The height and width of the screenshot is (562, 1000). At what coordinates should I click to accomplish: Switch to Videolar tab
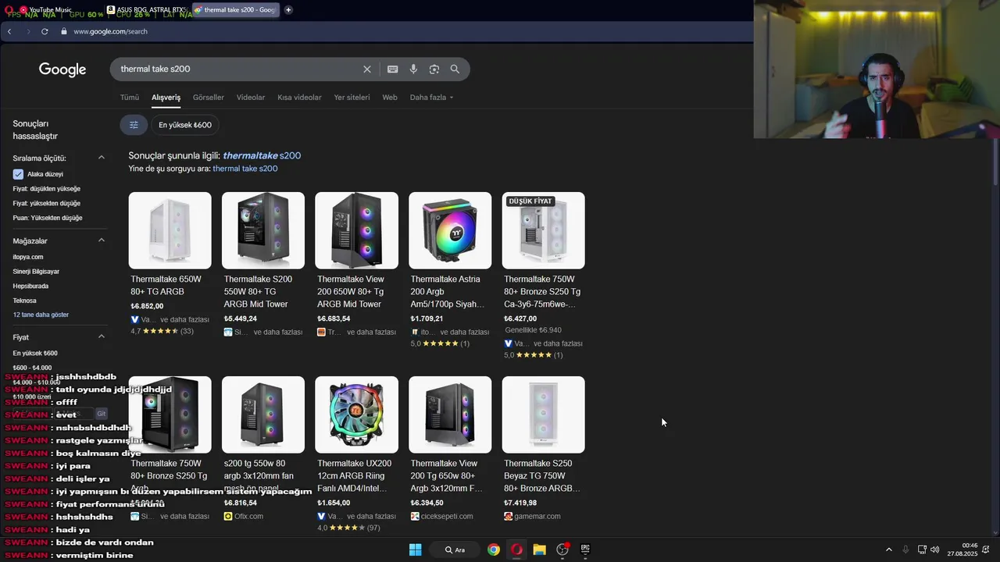[251, 98]
